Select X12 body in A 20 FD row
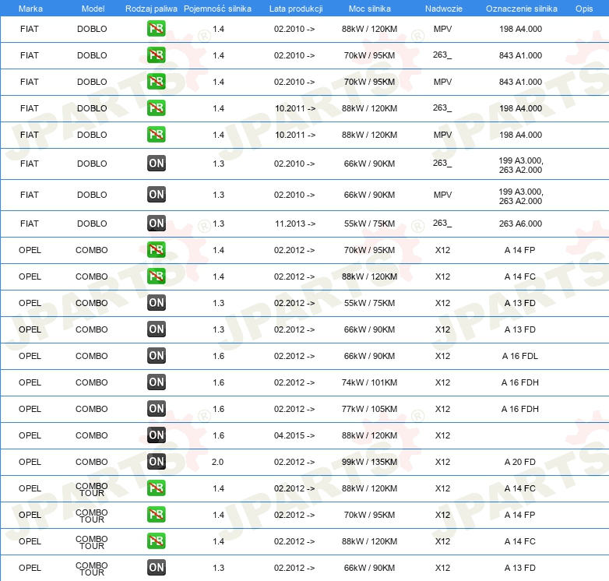The height and width of the screenshot is (581, 609). [443, 462]
